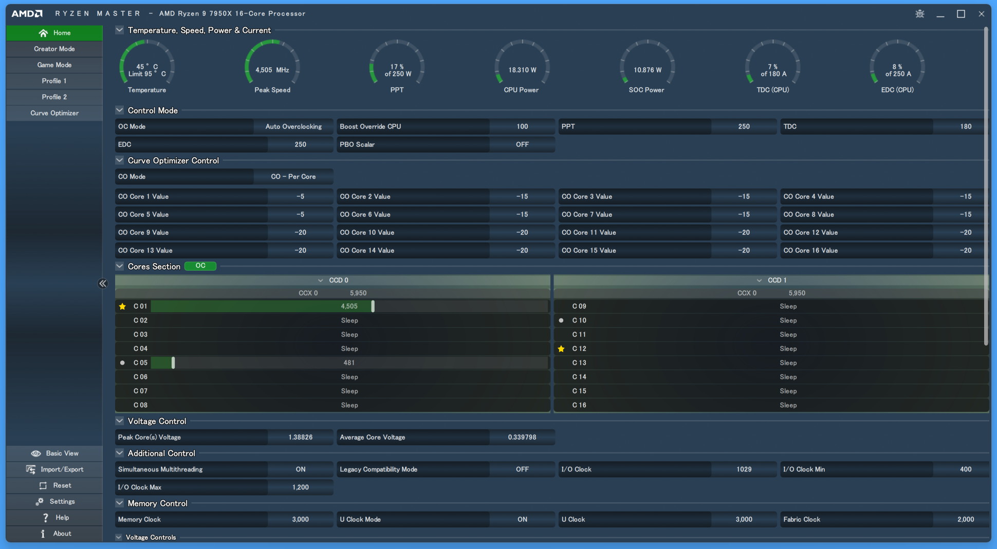Click the Reset button label
This screenshot has width=997, height=549.
62,485
